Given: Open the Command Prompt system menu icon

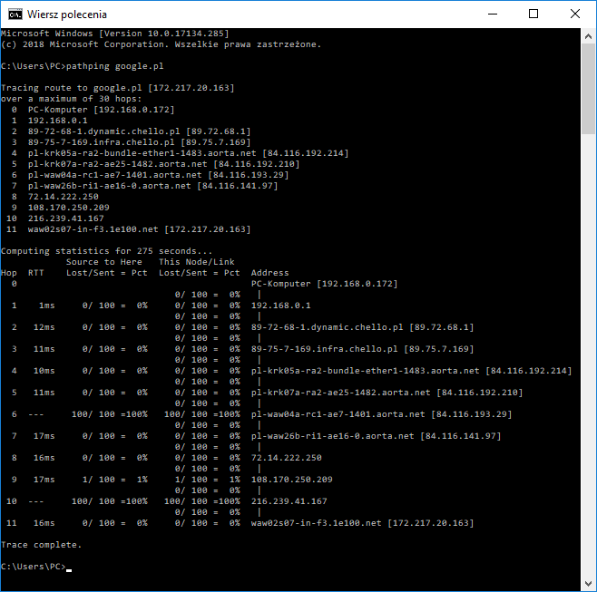Looking at the screenshot, I should (14, 14).
